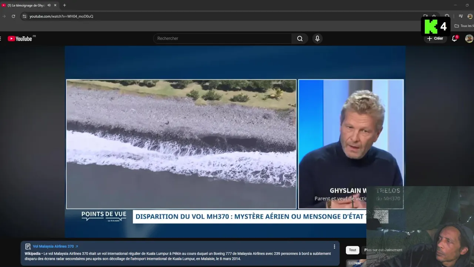Submit search with the magnifier button

(x=300, y=39)
